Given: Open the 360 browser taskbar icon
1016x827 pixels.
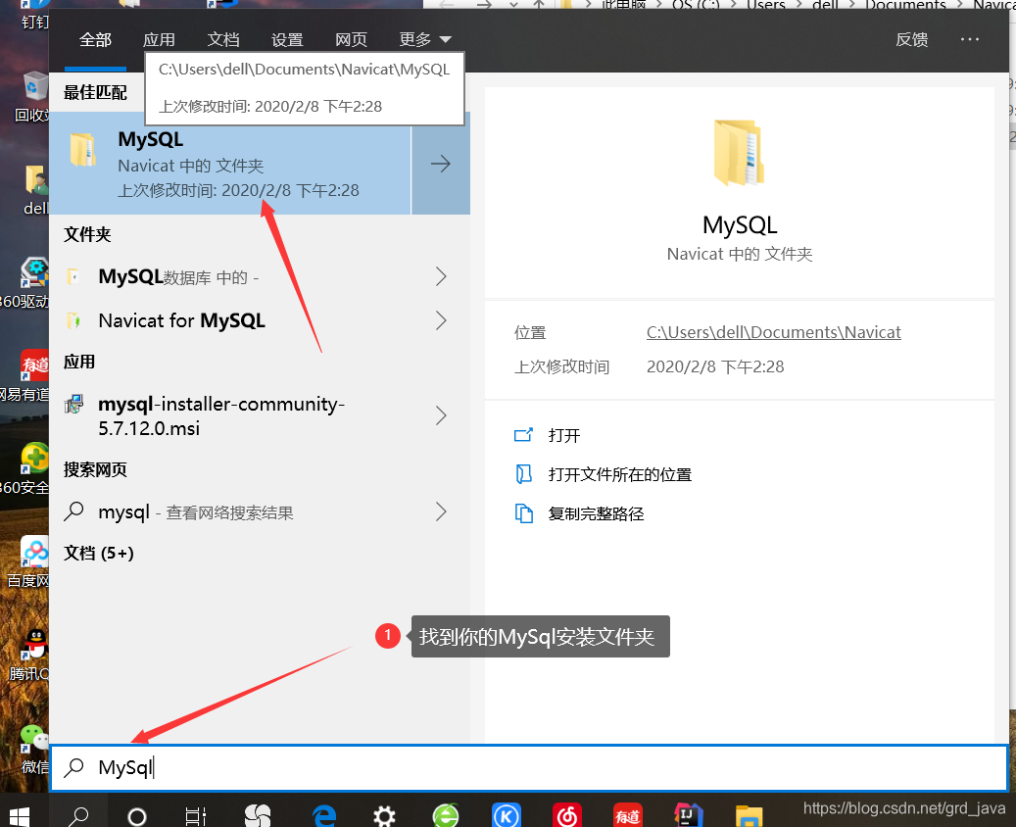Looking at the screenshot, I should pos(446,815).
